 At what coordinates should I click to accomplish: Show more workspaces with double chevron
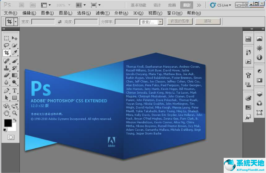pos(199,5)
